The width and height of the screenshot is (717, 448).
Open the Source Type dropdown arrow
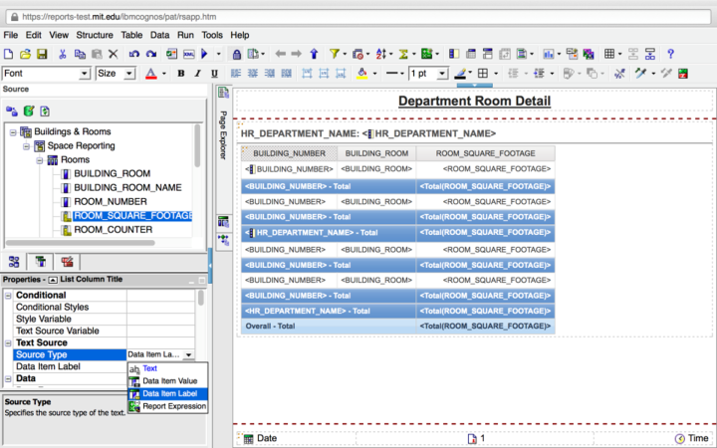[x=189, y=354]
